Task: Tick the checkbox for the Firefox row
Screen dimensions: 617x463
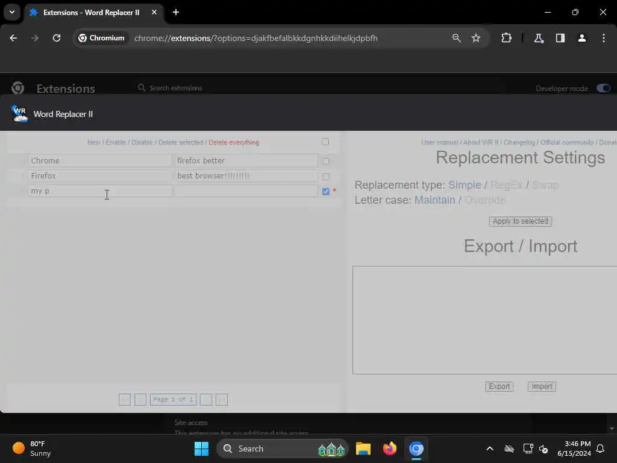Action: (326, 177)
